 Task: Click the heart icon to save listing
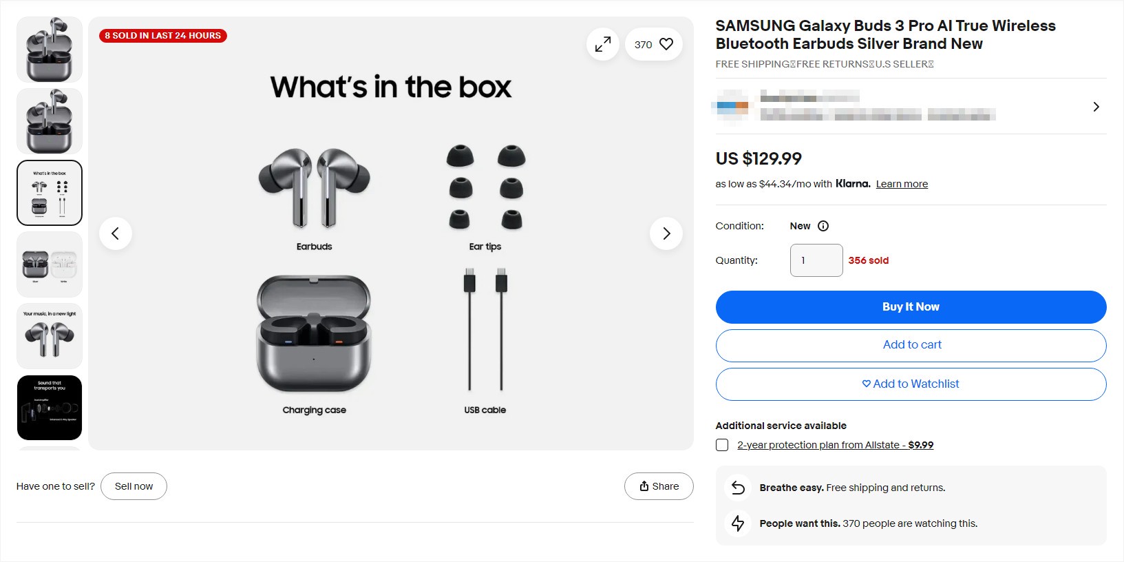(665, 43)
